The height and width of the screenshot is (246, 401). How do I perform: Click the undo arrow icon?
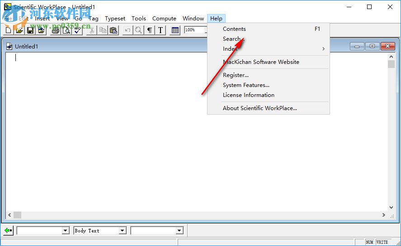[127, 30]
